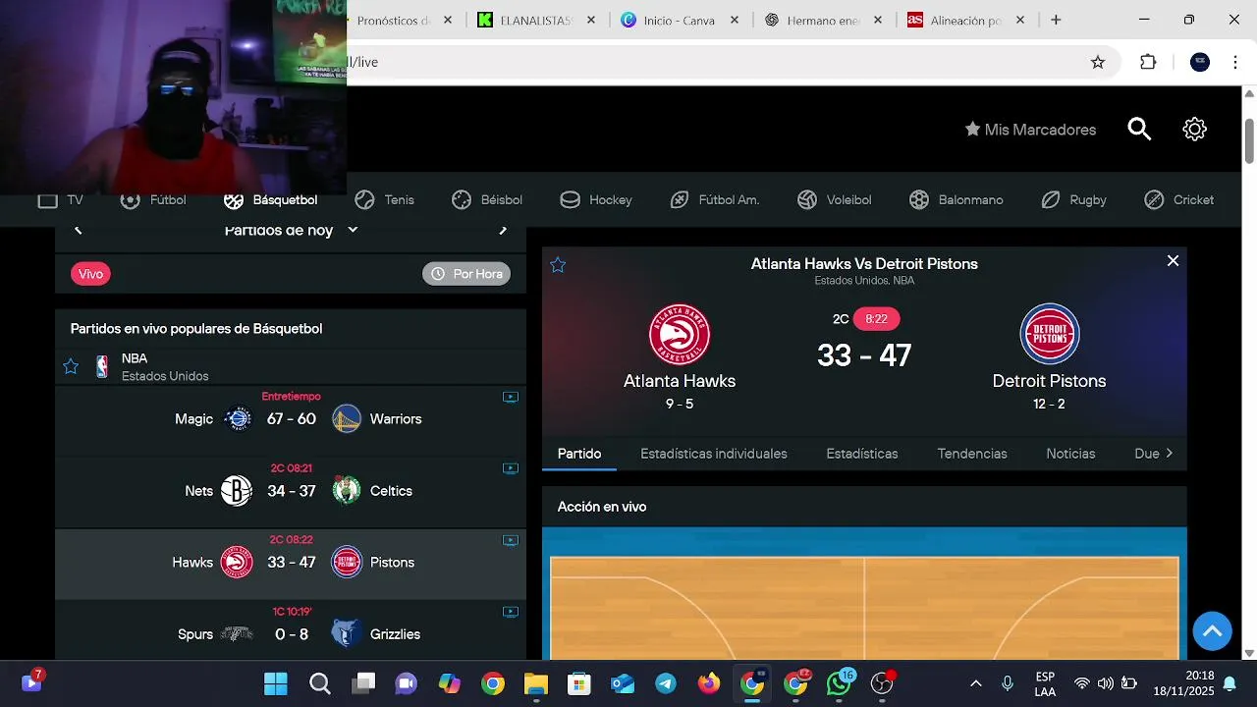The image size is (1257, 707).
Task: Select the Voleibol sport category
Action: [835, 200]
